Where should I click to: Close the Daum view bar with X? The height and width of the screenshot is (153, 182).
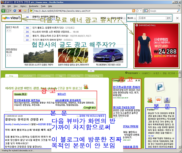[x=177, y=18]
